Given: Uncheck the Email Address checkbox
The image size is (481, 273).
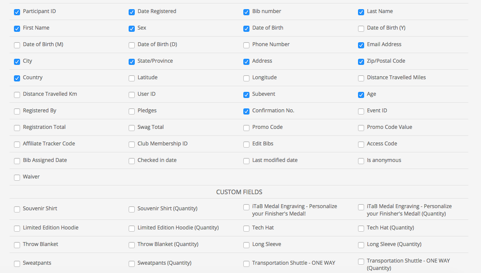Looking at the screenshot, I should click(361, 45).
